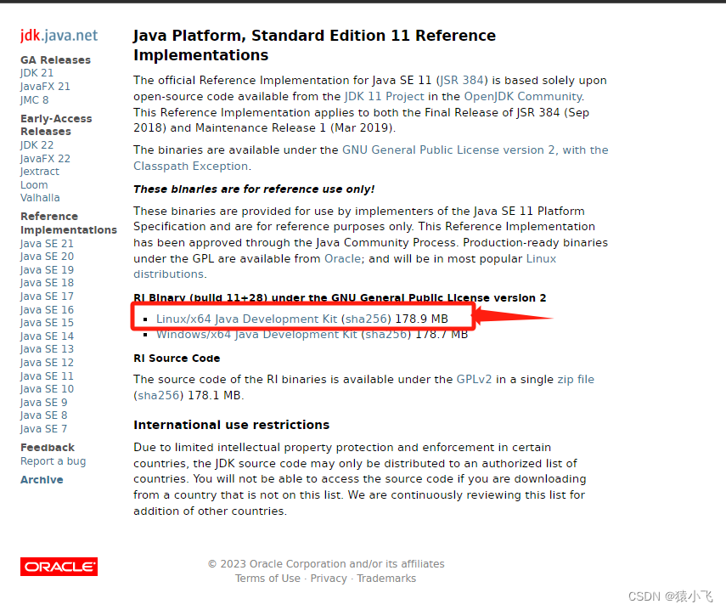Click the Oracle logo in the footer
Screen dimensions: 726x610
pyautogui.click(x=59, y=567)
